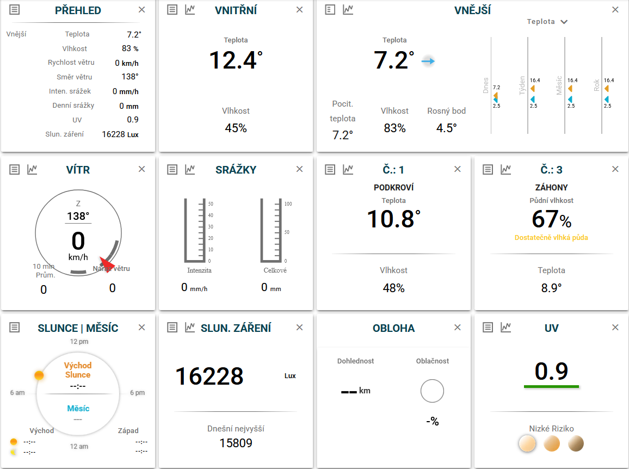The width and height of the screenshot is (629, 469).
Task: Open the list icon in Přehled panel
Action: (x=15, y=10)
